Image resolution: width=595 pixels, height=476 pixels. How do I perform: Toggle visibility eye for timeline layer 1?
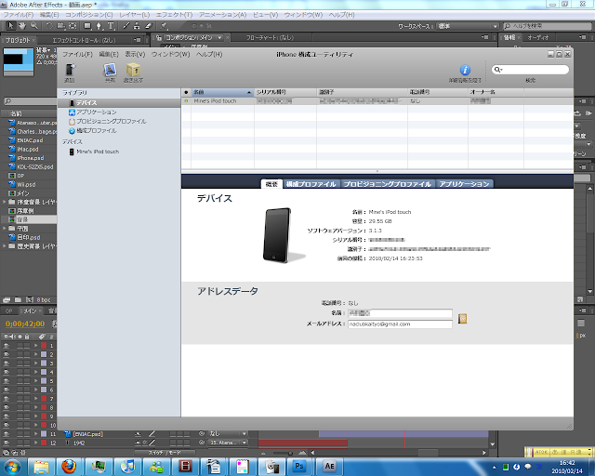[x=7, y=346]
